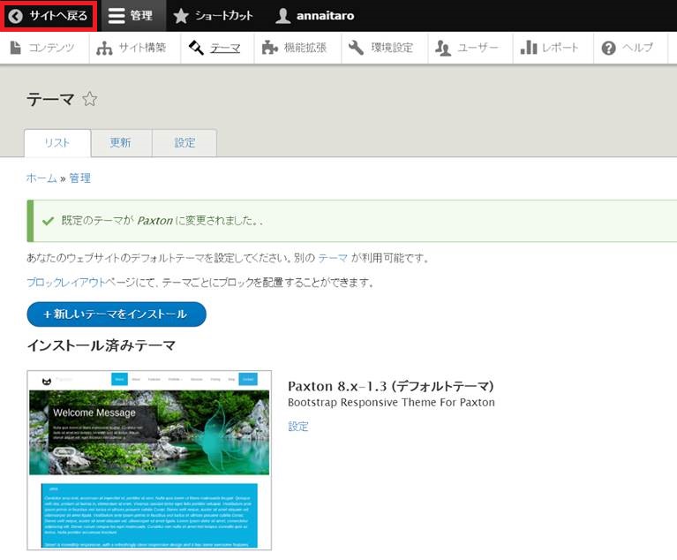Click the インストール済みテーマ heading

click(102, 345)
